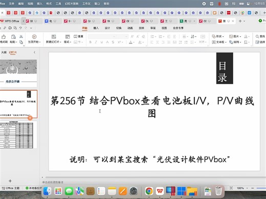Viewport: 266px width, 199px height.
Task: Insert a Shape from the ribbon
Action: 218,36
